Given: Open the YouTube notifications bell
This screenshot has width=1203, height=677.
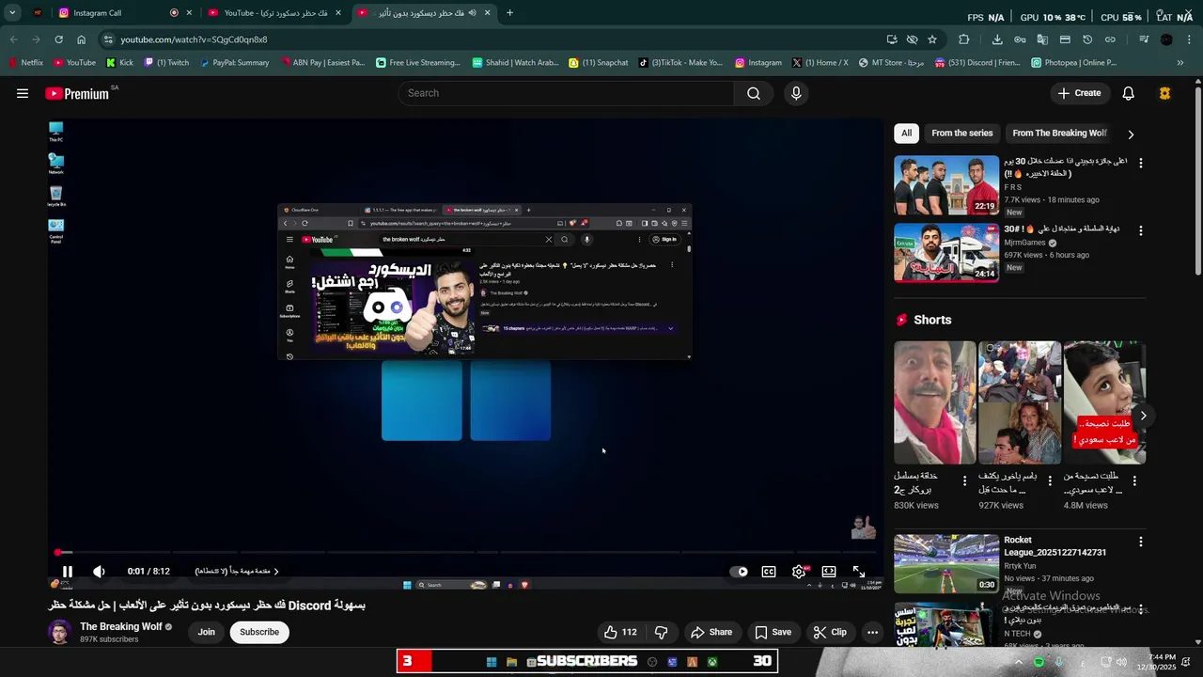Looking at the screenshot, I should pos(1128,93).
